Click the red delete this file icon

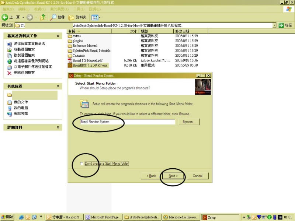[x=10, y=73]
